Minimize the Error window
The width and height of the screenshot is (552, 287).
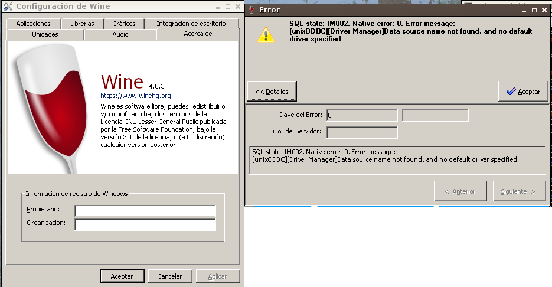tap(524, 10)
